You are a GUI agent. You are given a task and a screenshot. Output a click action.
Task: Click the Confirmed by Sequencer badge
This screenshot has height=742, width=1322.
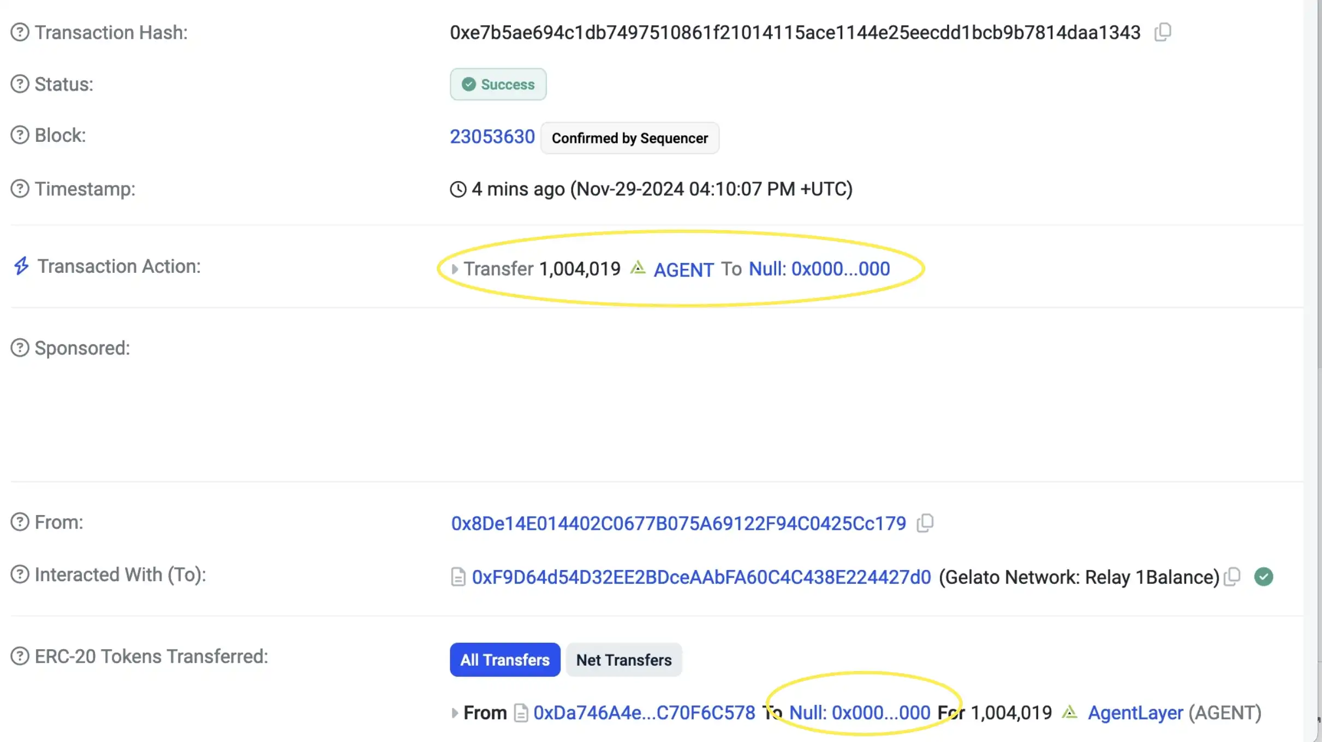pos(629,139)
